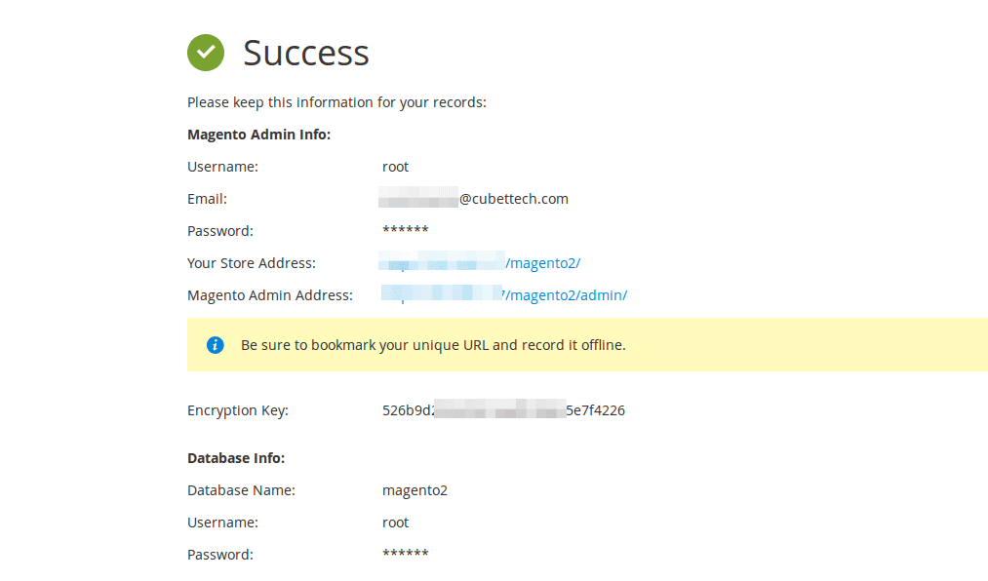Select the 'Please keep this information' text

click(336, 102)
